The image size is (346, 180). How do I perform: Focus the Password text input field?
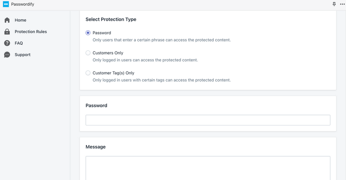click(208, 120)
